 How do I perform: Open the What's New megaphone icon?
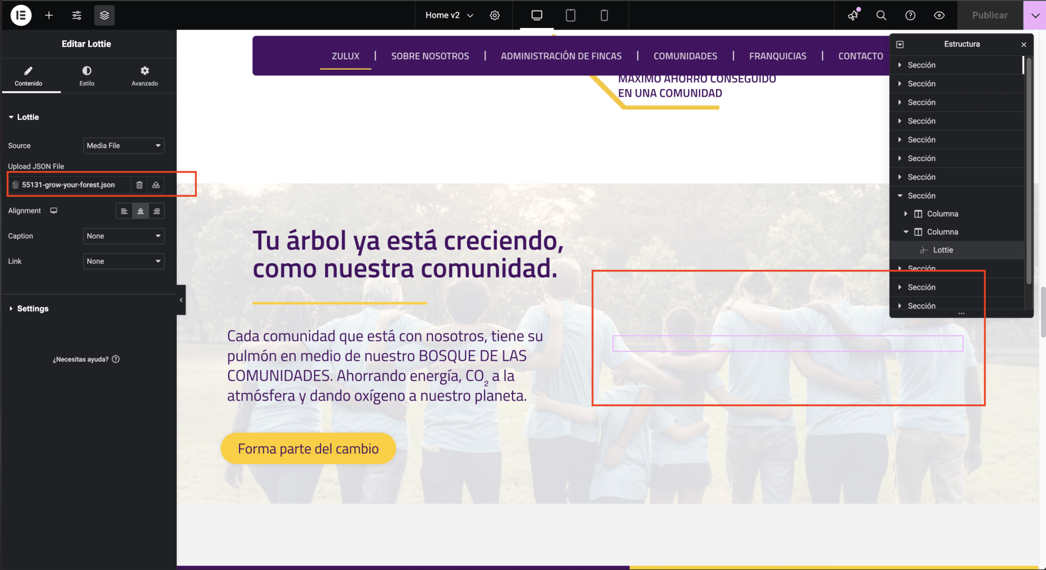click(x=853, y=15)
